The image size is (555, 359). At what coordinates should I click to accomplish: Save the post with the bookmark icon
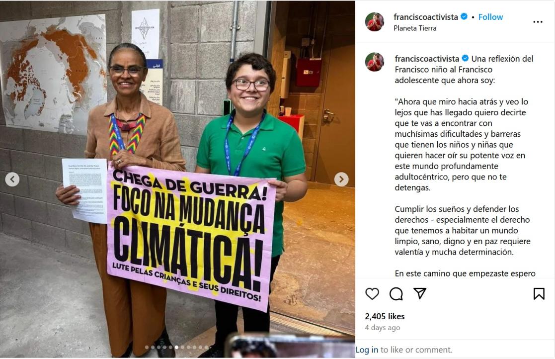[539, 293]
